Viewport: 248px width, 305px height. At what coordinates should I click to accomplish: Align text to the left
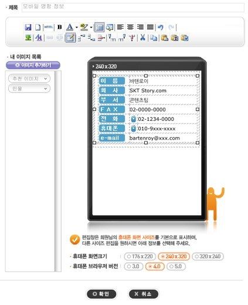click(120, 27)
